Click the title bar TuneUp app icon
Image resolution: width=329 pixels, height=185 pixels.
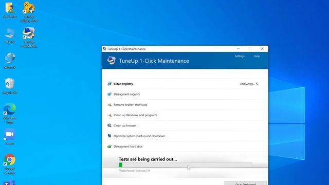(104, 49)
